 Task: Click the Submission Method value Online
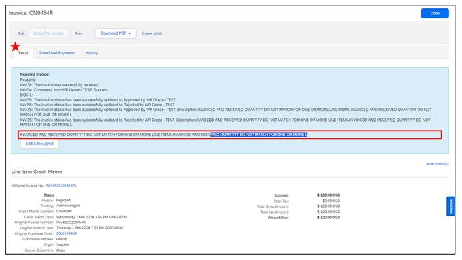[x=62, y=239]
